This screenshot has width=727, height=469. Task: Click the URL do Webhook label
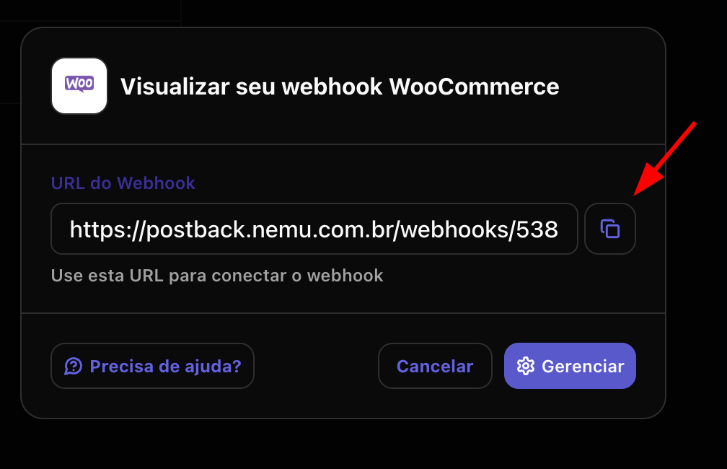123,183
